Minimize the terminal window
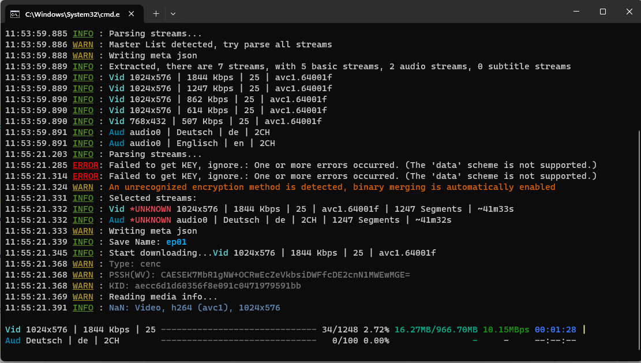This screenshot has width=641, height=363. coord(576,12)
